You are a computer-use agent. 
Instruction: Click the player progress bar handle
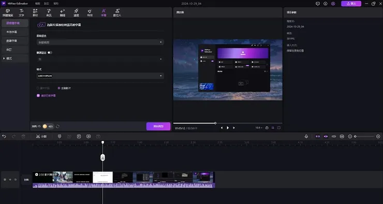tap(215, 123)
